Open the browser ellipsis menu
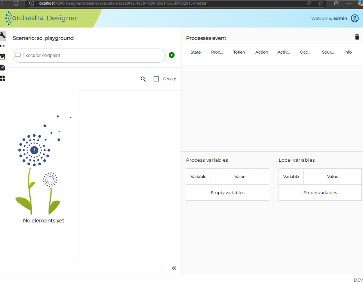The height and width of the screenshot is (282, 363). [x=349, y=3]
